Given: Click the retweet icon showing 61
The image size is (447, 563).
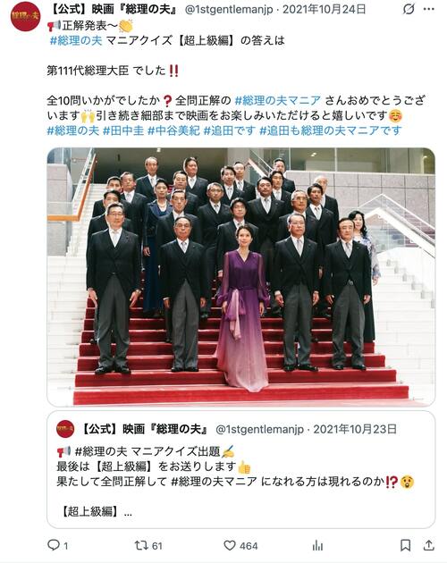Looking at the screenshot, I should [140, 545].
